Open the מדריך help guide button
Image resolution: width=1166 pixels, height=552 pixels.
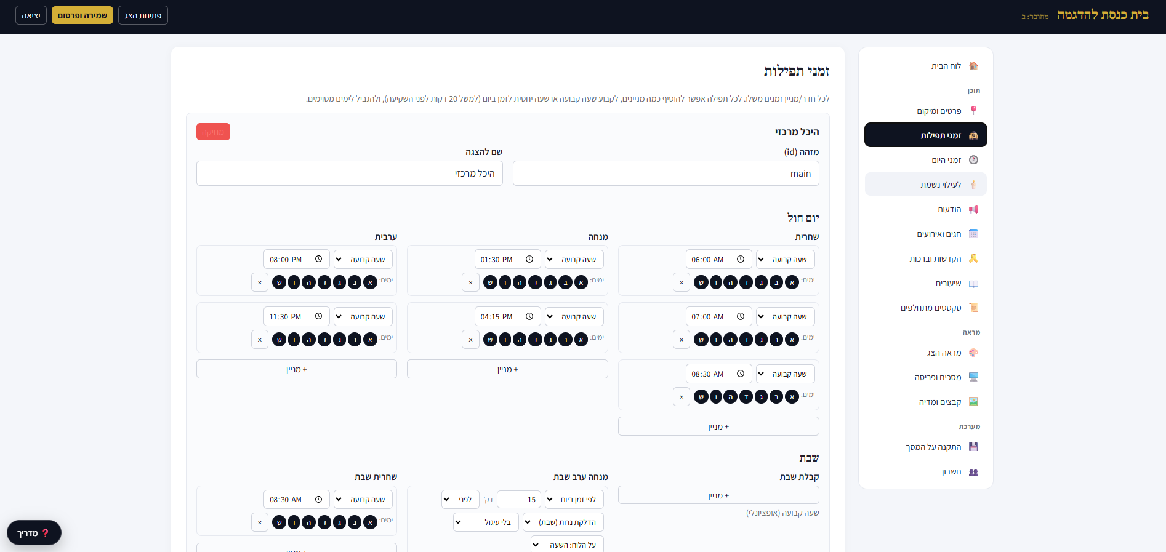34,533
